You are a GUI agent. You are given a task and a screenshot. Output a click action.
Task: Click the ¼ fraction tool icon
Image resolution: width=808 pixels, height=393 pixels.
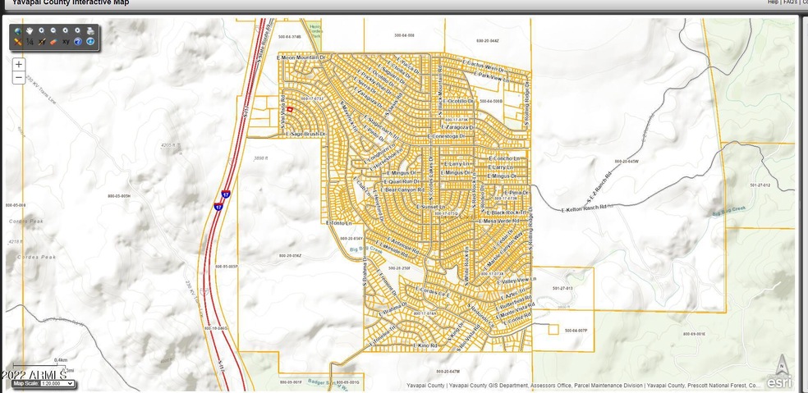pos(30,42)
